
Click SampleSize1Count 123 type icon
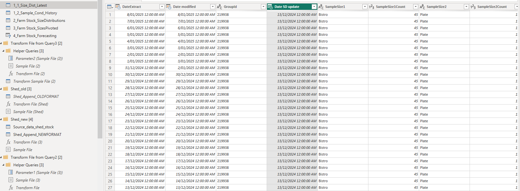[372, 7]
